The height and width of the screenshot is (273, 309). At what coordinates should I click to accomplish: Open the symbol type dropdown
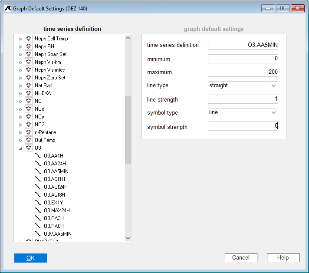[273, 112]
